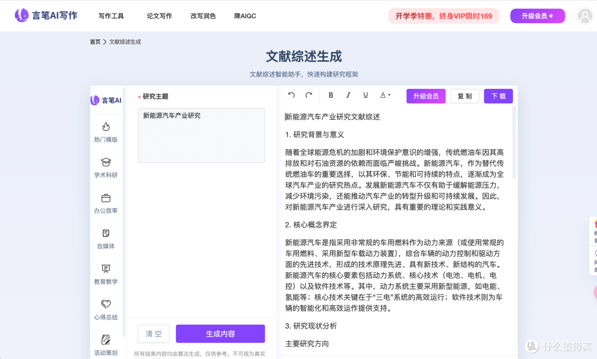Open the font color dropdown
This screenshot has width=597, height=359.
tap(385, 95)
